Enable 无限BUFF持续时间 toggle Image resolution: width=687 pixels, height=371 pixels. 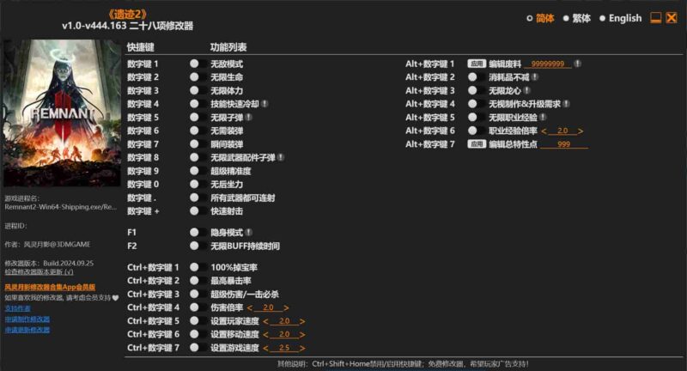coord(198,246)
